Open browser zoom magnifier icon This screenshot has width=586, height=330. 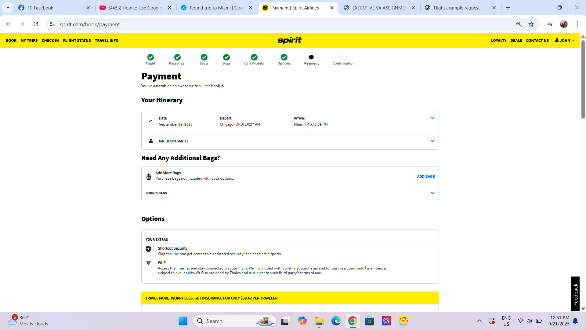pos(519,24)
